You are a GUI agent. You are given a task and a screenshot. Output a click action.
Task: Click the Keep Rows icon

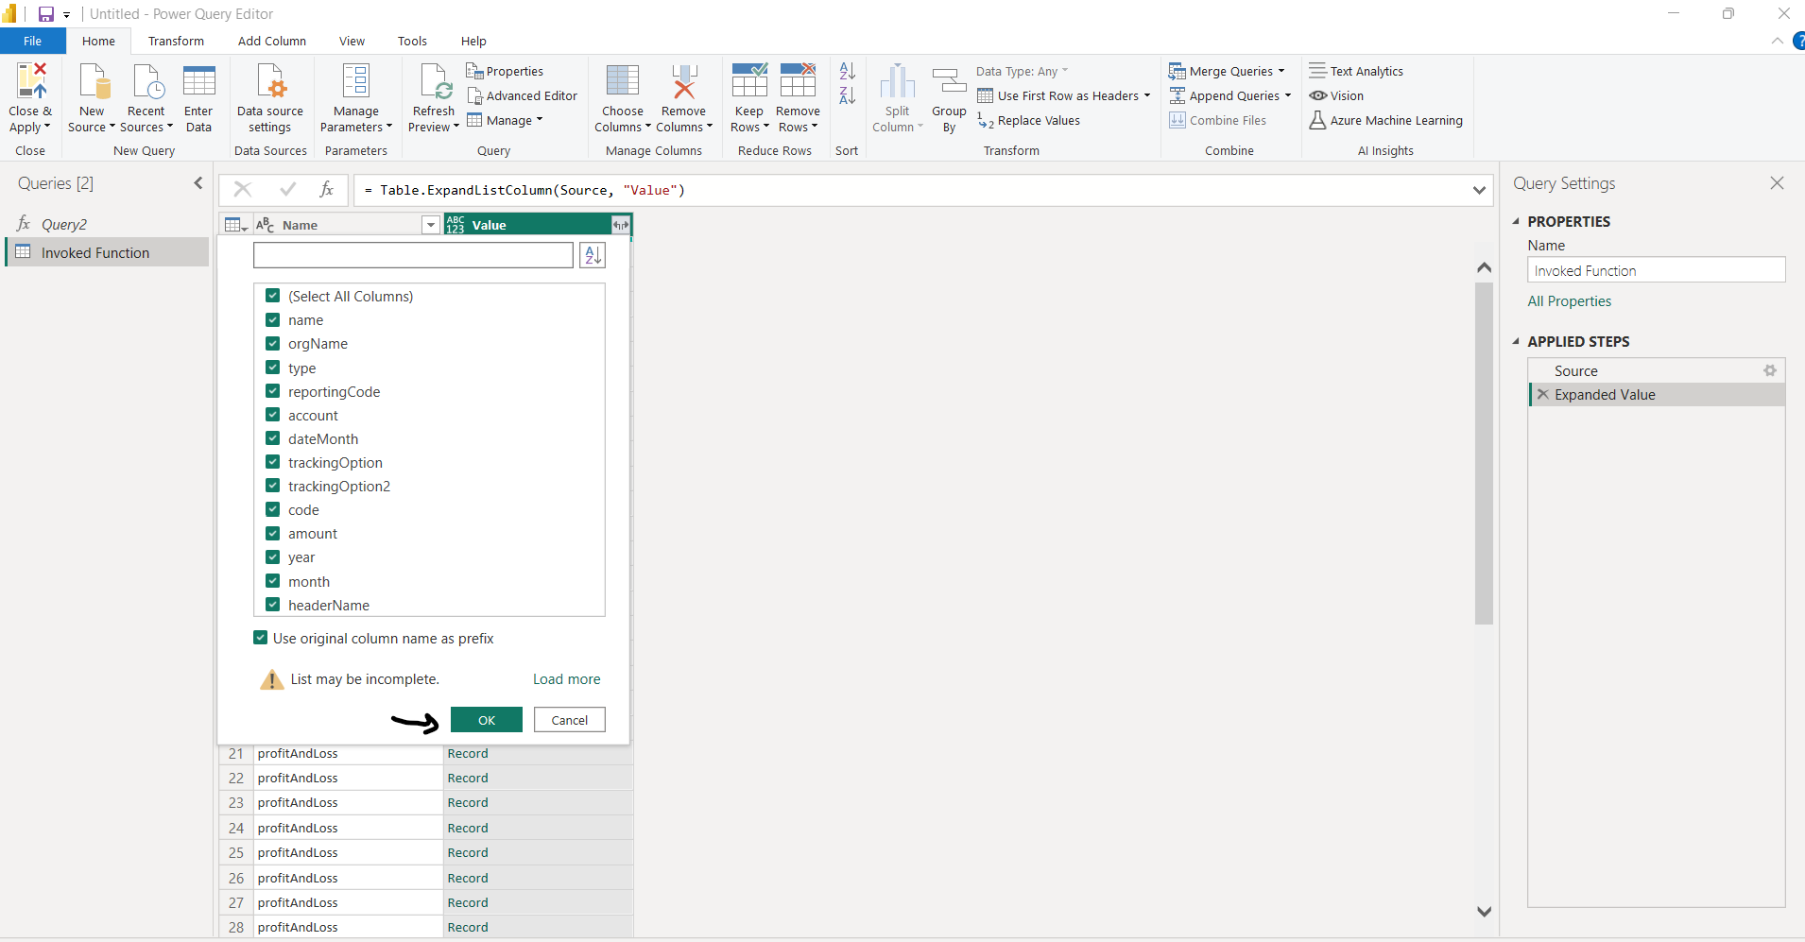click(749, 82)
